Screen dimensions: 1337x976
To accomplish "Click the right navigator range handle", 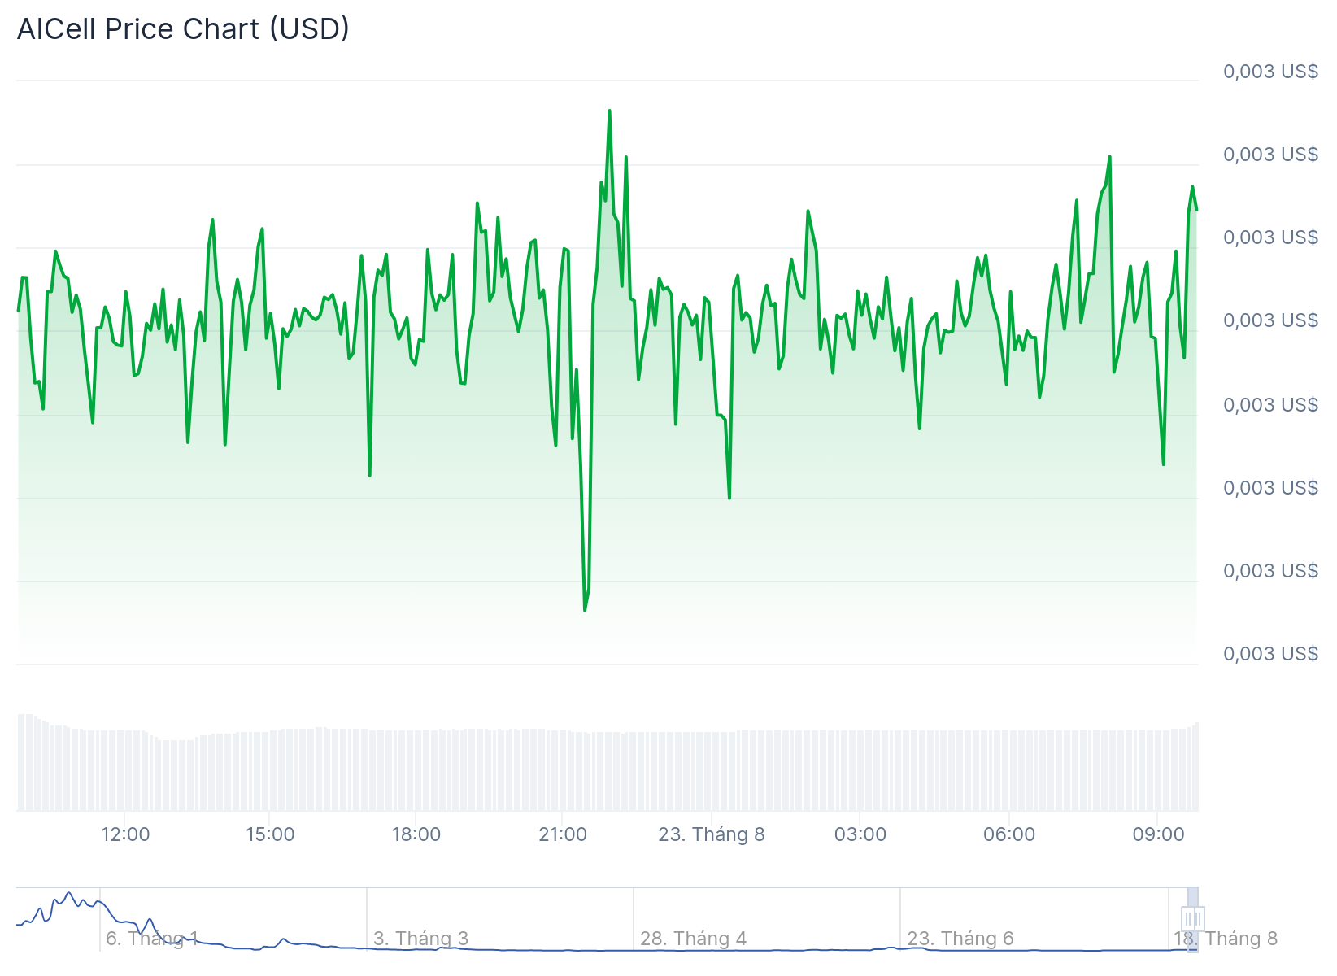I will [1198, 919].
